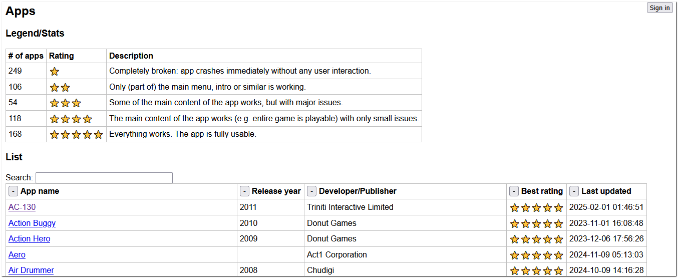Click the 'List' section heading
This screenshot has width=678, height=278.
click(14, 157)
